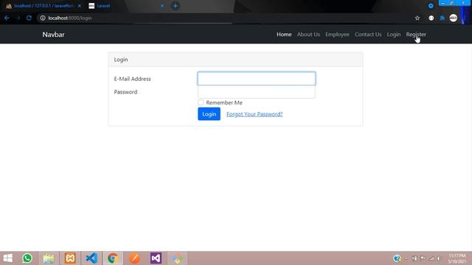Follow the Forgot Your Password? link
The height and width of the screenshot is (265, 472).
[x=254, y=114]
